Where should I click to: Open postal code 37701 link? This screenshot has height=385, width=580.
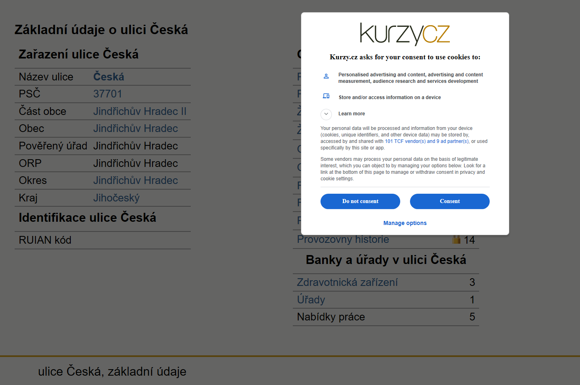[107, 94]
